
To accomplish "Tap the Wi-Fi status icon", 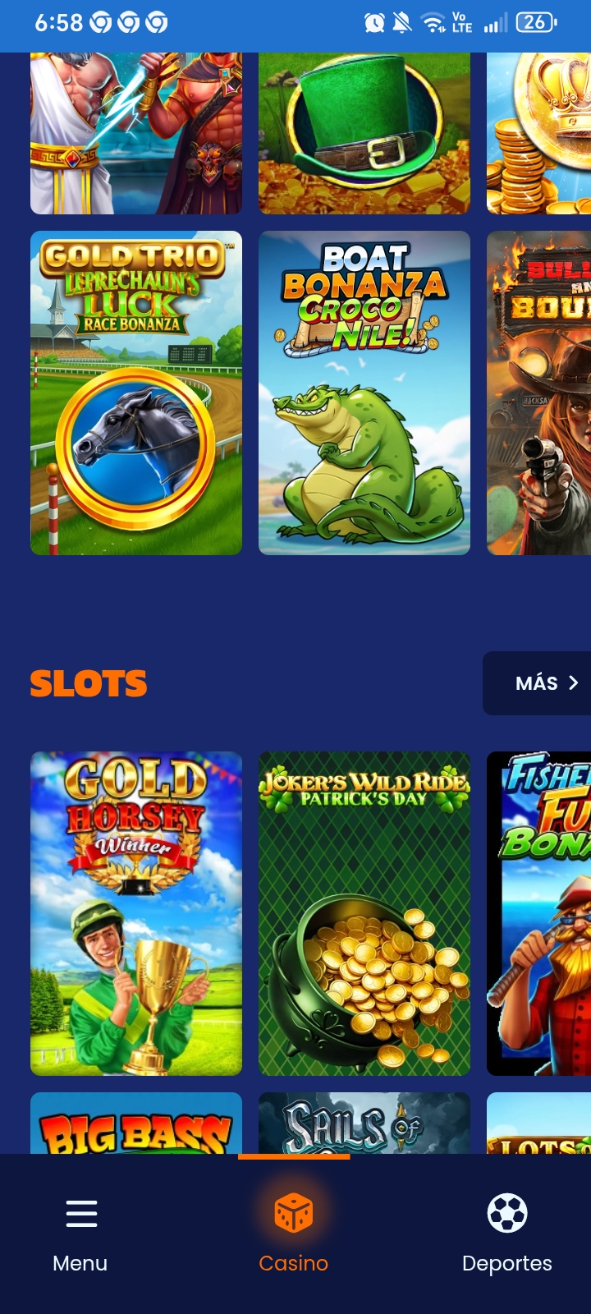I will click(x=433, y=23).
